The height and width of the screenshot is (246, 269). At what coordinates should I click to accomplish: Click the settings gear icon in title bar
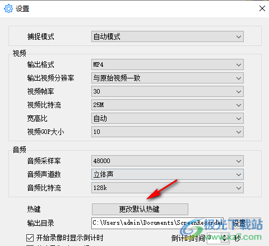coord(8,8)
